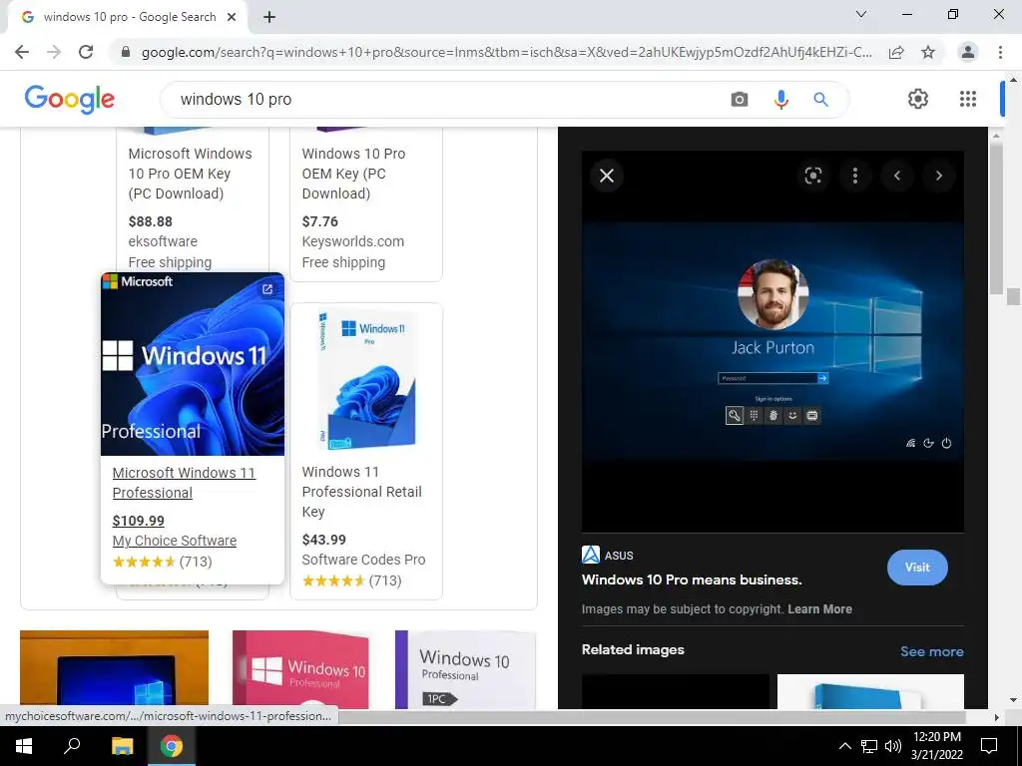Show the next image in preview
The image size is (1022, 766).
938,176
